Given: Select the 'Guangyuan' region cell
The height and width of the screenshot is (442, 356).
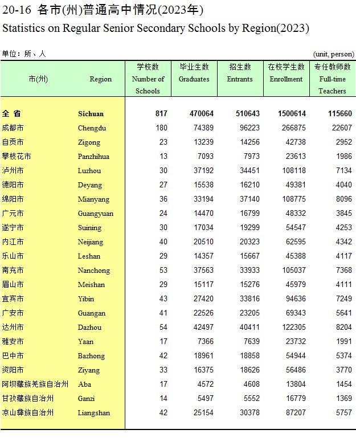Looking at the screenshot, I should (x=96, y=214).
